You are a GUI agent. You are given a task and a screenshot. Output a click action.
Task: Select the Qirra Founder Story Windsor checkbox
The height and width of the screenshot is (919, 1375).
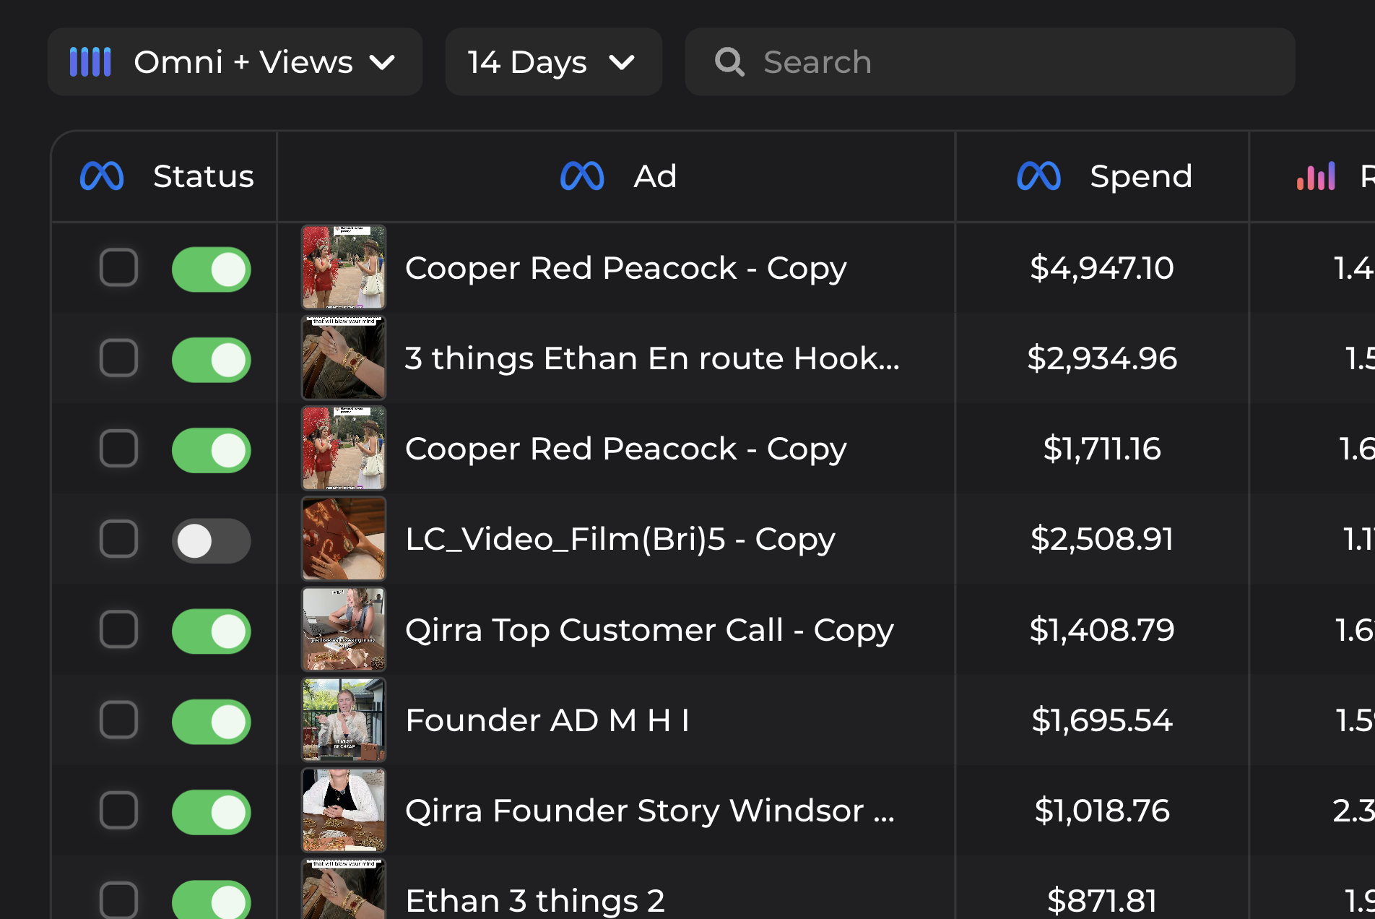coord(118,810)
